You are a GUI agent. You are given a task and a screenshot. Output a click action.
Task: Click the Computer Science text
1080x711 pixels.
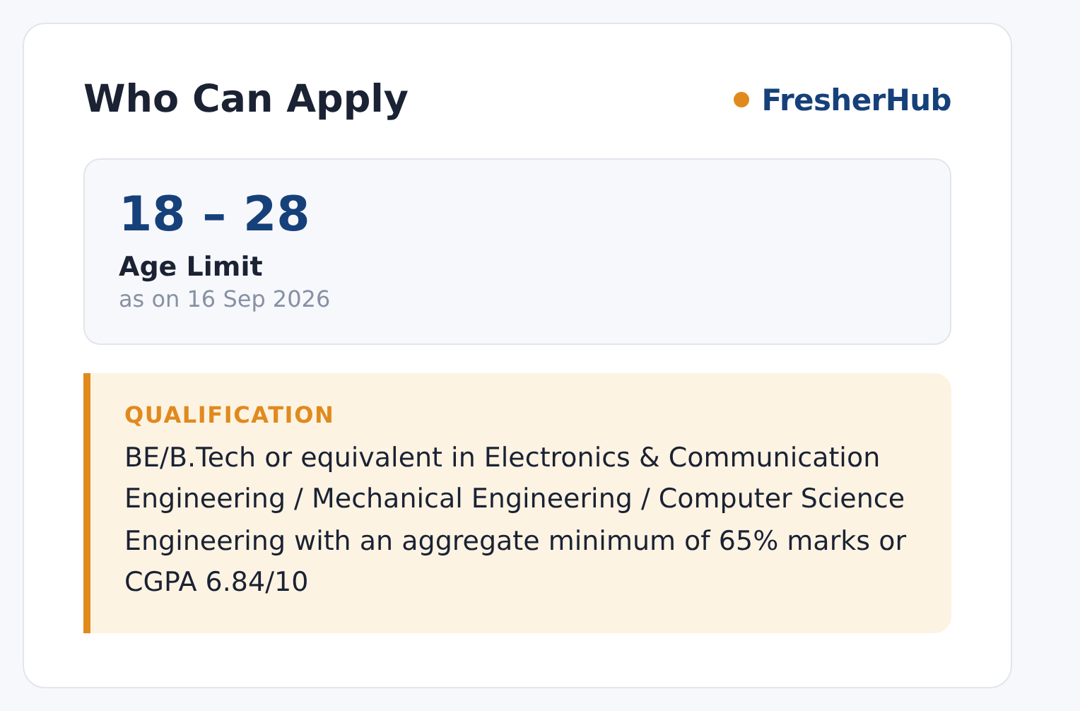pos(782,499)
